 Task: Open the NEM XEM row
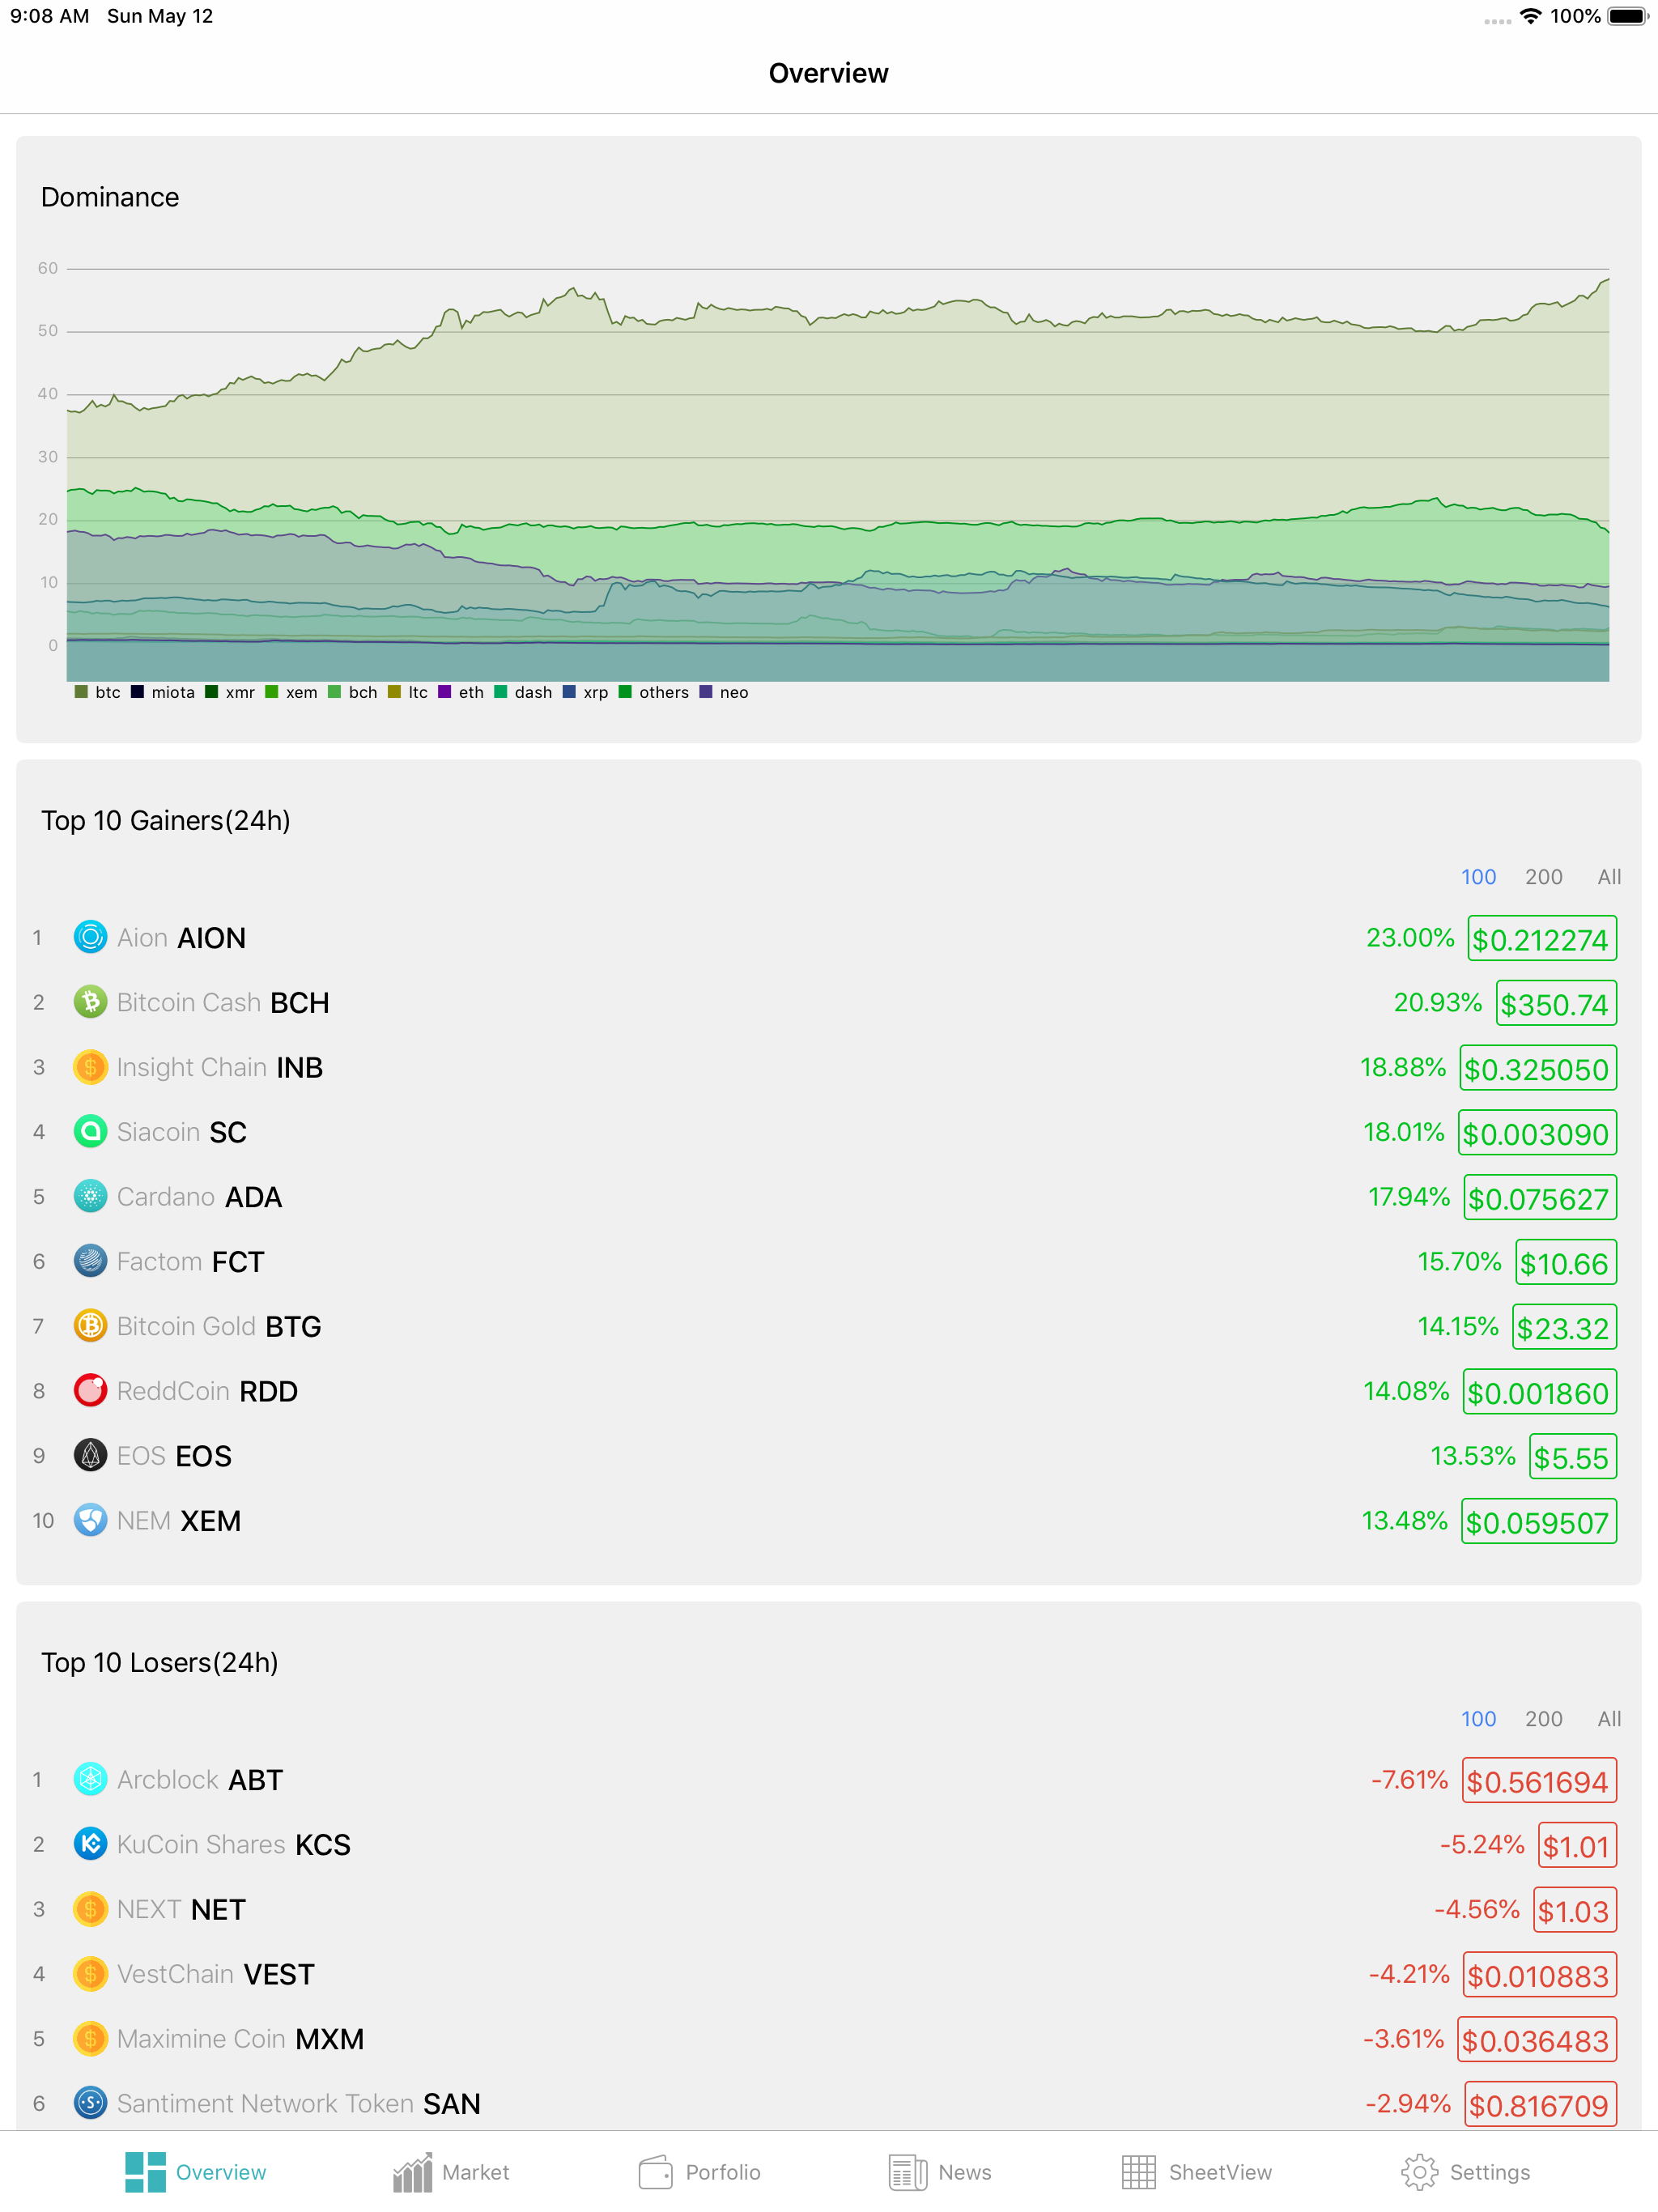click(x=828, y=1521)
